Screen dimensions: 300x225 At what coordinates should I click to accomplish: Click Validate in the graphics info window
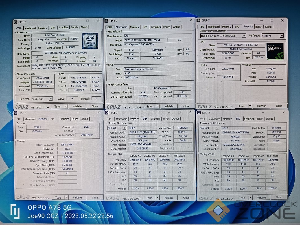(261, 106)
